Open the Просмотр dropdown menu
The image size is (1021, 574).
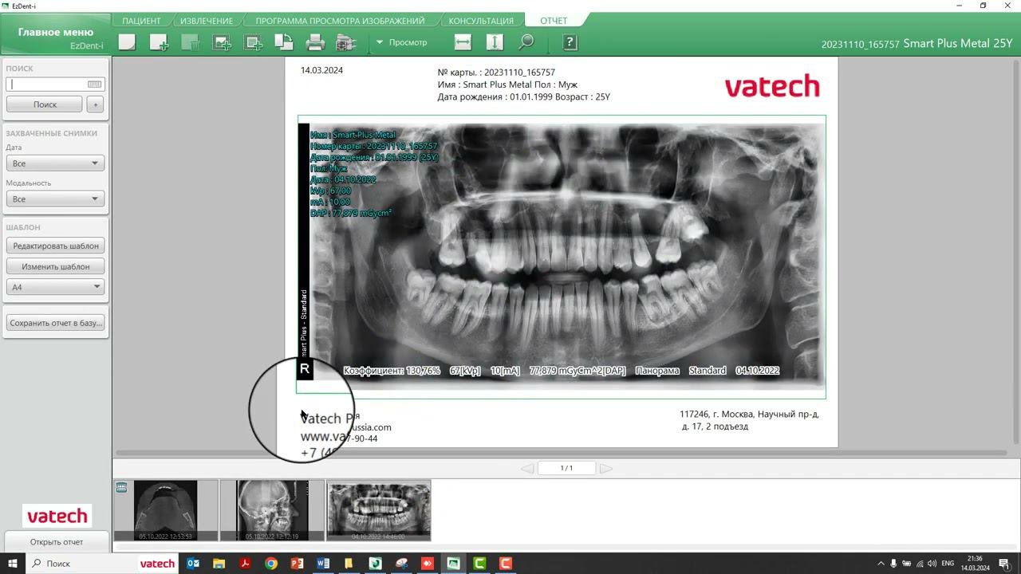click(402, 42)
